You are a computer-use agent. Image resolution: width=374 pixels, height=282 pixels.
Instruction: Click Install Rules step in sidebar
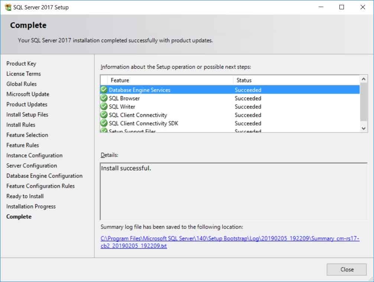coord(21,125)
